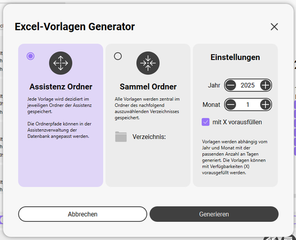The image size is (296, 240).
Task: Click the Verzeichnis: label
Action: pyautogui.click(x=149, y=137)
